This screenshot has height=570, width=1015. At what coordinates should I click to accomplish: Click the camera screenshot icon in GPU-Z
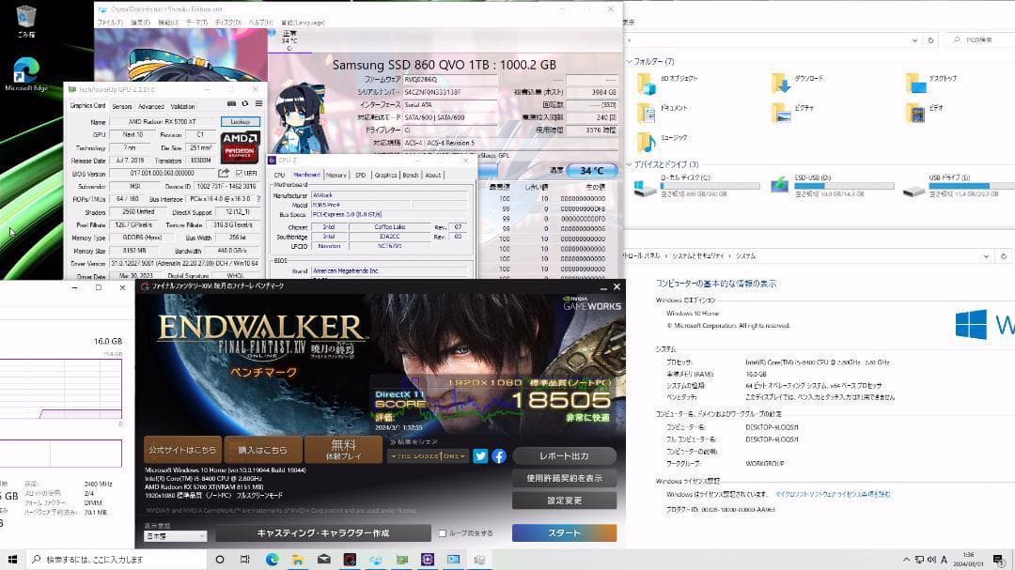(x=231, y=104)
